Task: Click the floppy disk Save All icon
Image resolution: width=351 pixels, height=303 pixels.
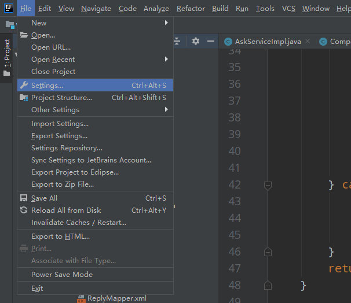Action: point(24,198)
